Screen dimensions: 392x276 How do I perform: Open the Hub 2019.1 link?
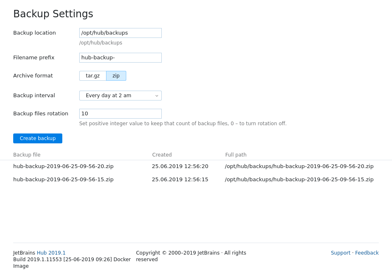coord(51,253)
